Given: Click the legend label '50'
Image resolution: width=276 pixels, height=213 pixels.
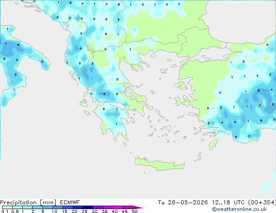Looking at the screenshot, I should coord(135,211).
